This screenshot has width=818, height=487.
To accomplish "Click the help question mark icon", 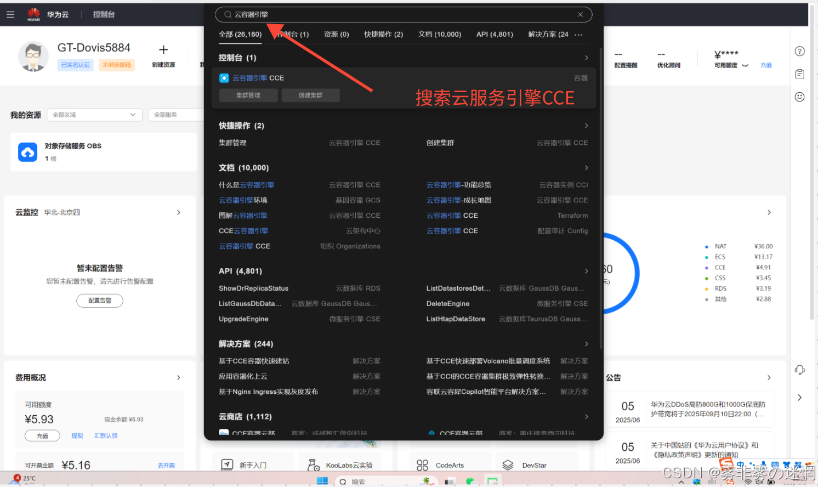I will click(799, 51).
